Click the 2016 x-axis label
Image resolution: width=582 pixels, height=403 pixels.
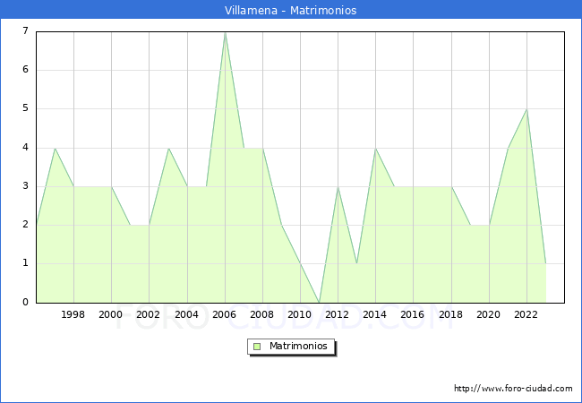[413, 314]
